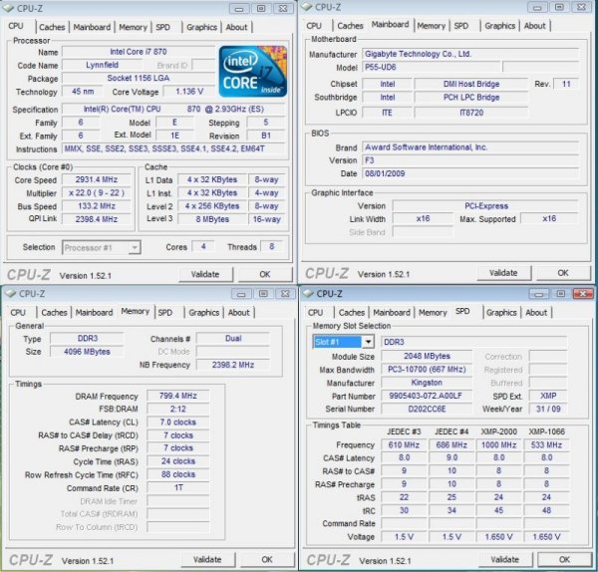Viewport: 598px width, 572px height.
Task: Open About tab in bottom-right SPD window
Action: (536, 313)
